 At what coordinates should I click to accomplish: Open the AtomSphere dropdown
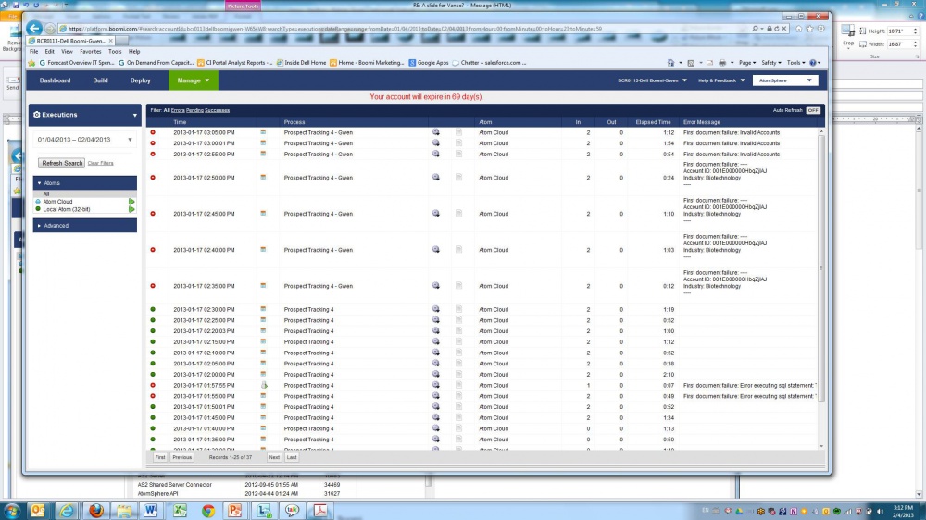(x=785, y=80)
